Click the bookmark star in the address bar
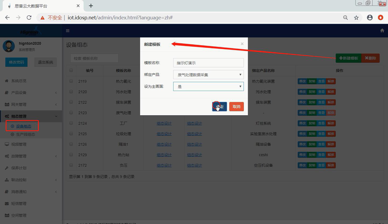This screenshot has height=224, width=388. [356, 17]
